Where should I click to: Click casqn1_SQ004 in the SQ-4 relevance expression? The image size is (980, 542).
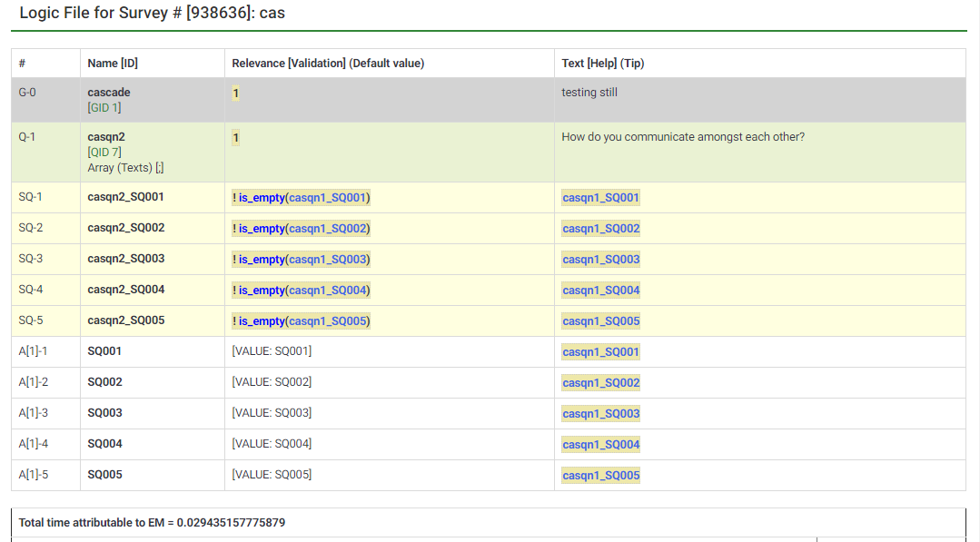tap(327, 291)
